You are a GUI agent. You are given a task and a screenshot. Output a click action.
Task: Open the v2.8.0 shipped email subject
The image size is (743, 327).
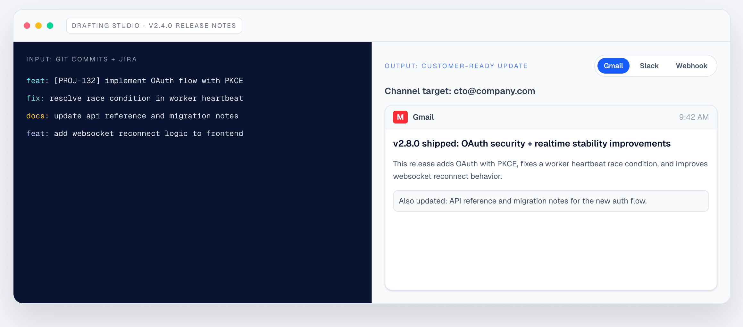point(531,144)
